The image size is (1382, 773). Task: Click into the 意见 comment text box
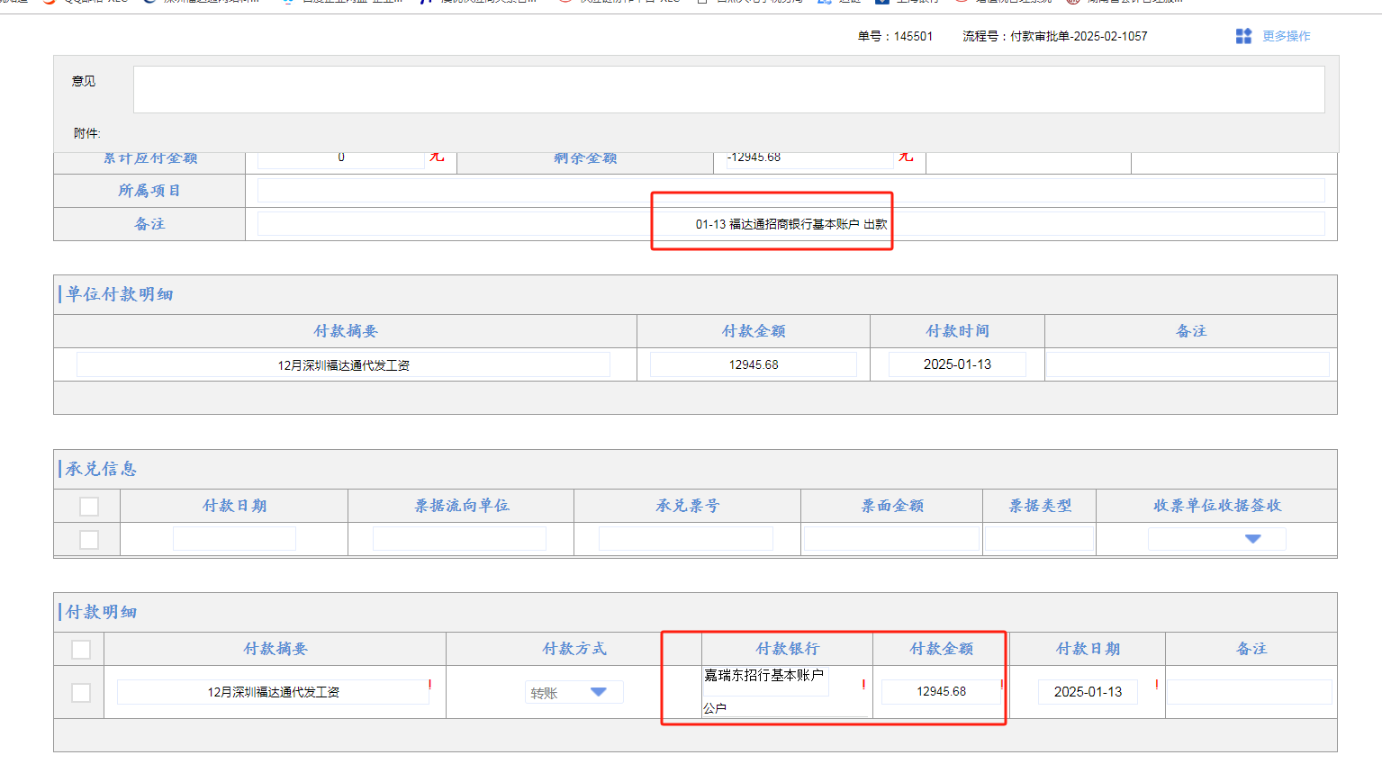point(728,89)
